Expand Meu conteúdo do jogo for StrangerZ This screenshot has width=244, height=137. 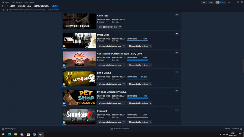[x=140, y=122]
